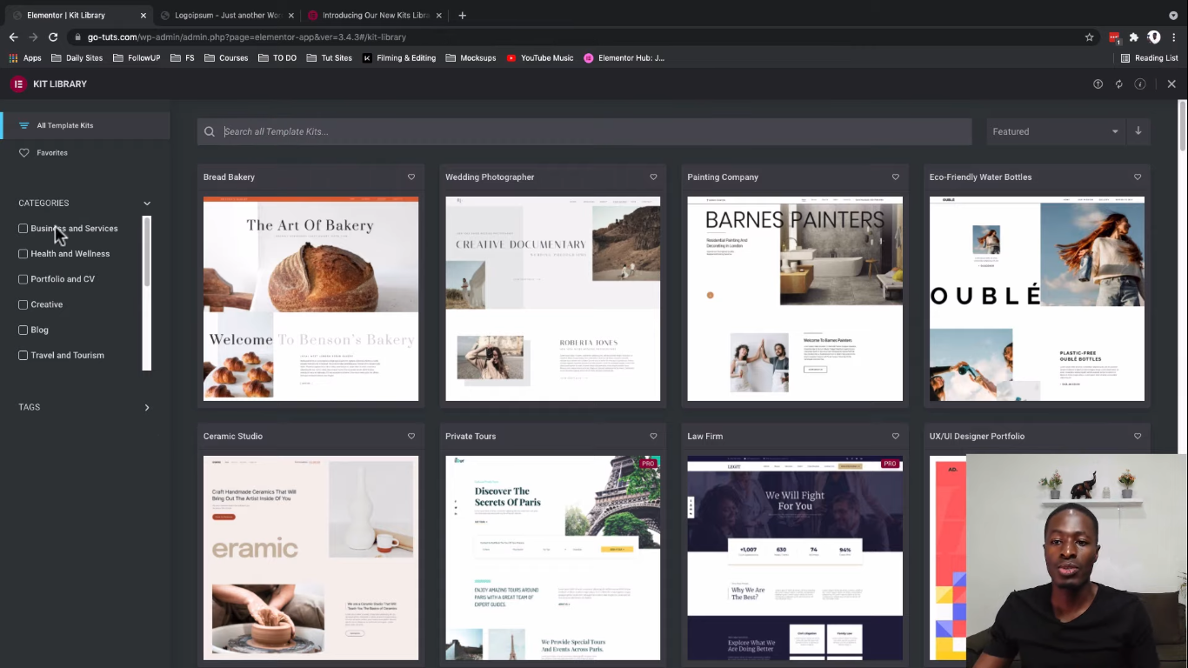The height and width of the screenshot is (668, 1188).
Task: Click the Search all Template Kits field
Action: [584, 131]
